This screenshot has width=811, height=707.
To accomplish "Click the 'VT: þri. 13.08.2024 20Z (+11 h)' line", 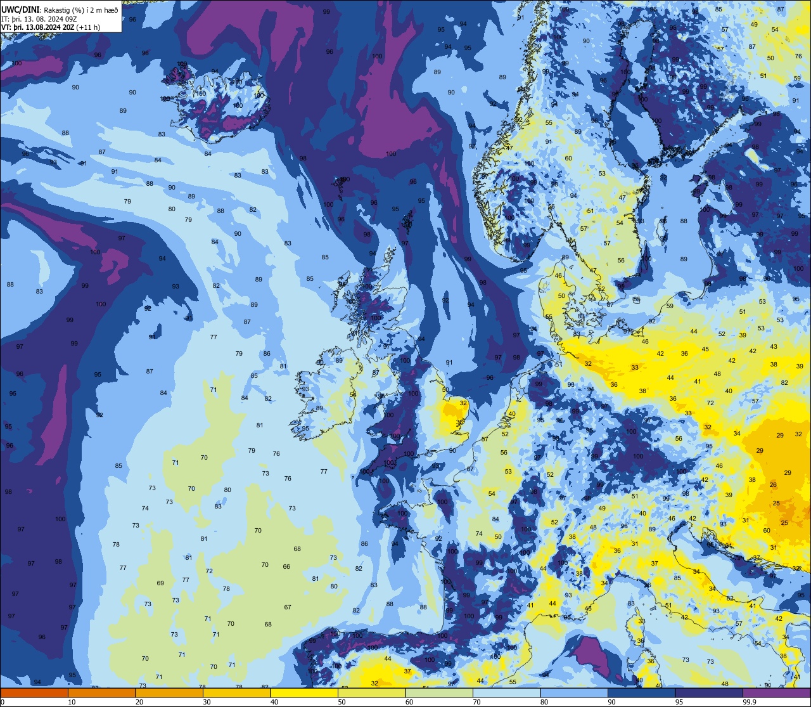I will click(x=51, y=27).
